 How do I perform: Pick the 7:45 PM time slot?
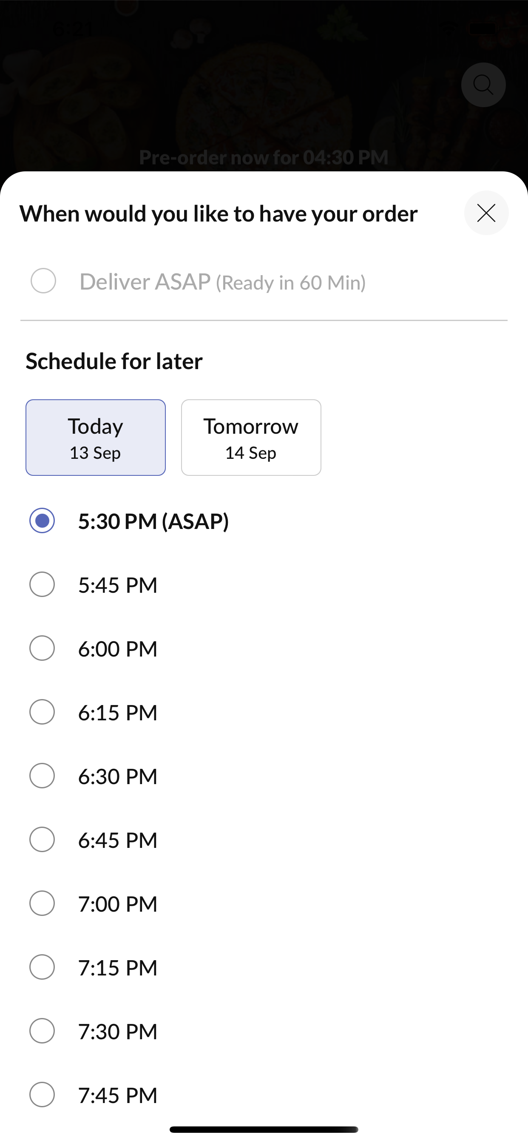[x=42, y=1095]
